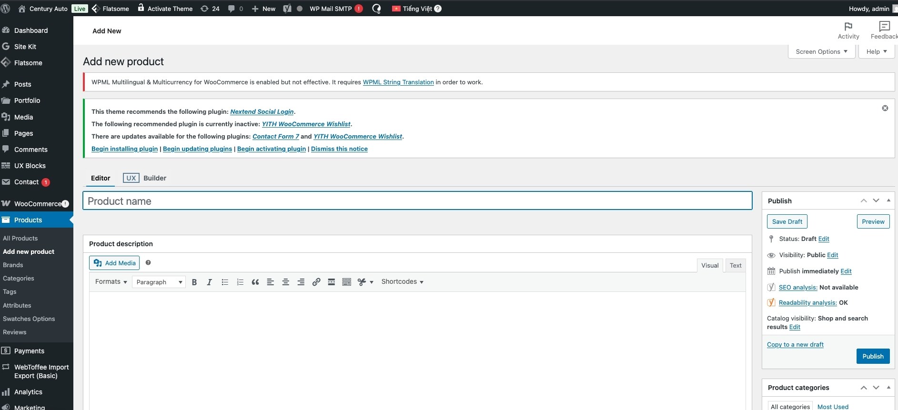Viewport: 898px width, 410px height.
Task: Click the insert link icon
Action: 316,282
